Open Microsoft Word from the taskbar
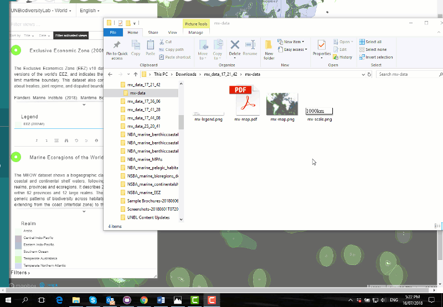 161,300
